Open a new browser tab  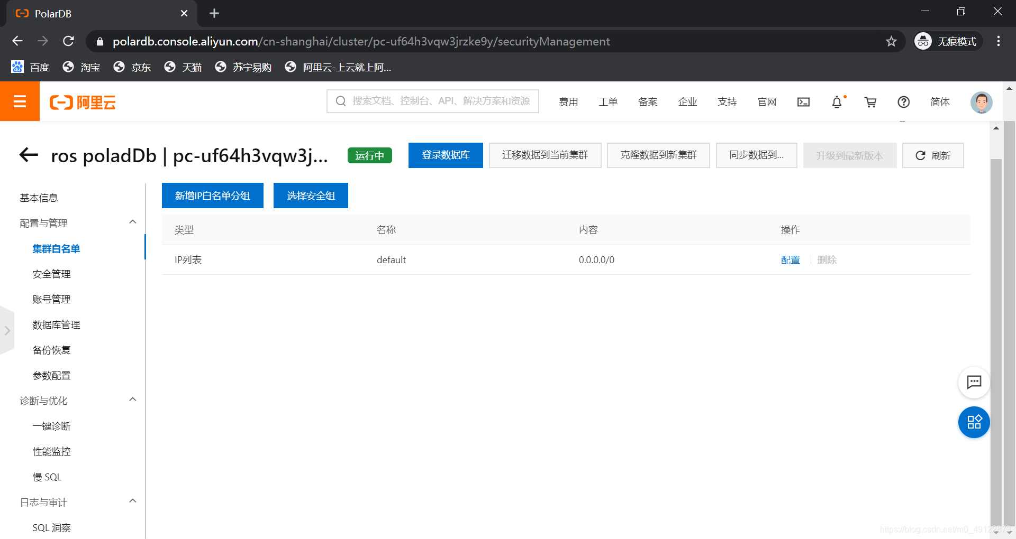pyautogui.click(x=214, y=13)
